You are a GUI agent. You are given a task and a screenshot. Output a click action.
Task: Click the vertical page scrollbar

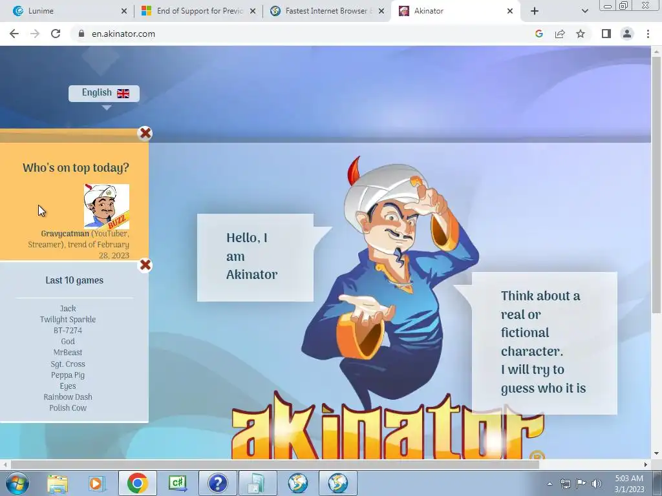(x=656, y=185)
